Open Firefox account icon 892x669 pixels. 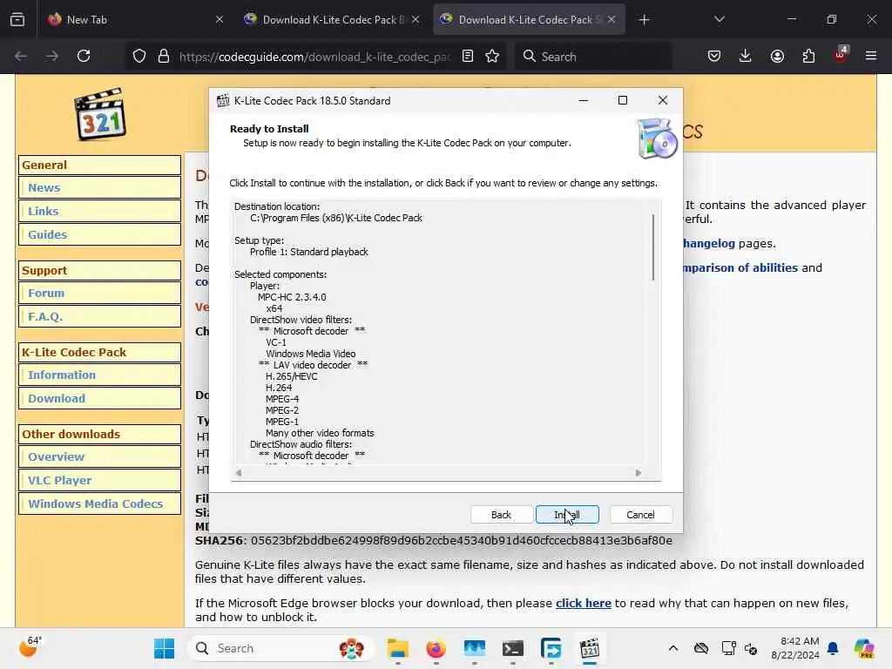(777, 56)
